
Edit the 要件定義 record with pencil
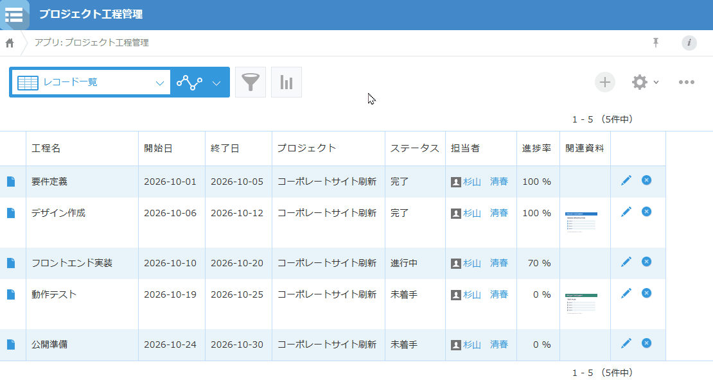coord(626,180)
